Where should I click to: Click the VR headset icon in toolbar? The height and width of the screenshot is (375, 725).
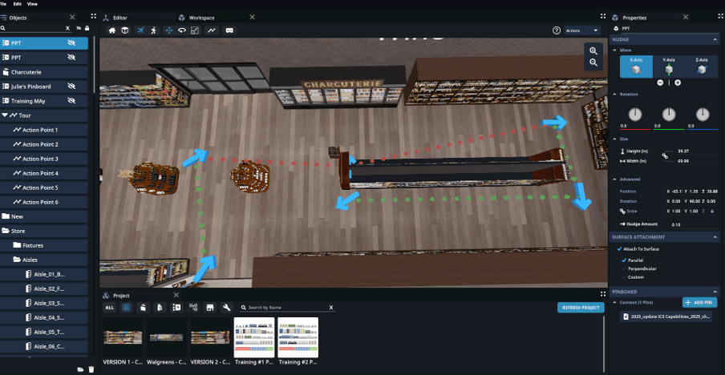coord(229,30)
